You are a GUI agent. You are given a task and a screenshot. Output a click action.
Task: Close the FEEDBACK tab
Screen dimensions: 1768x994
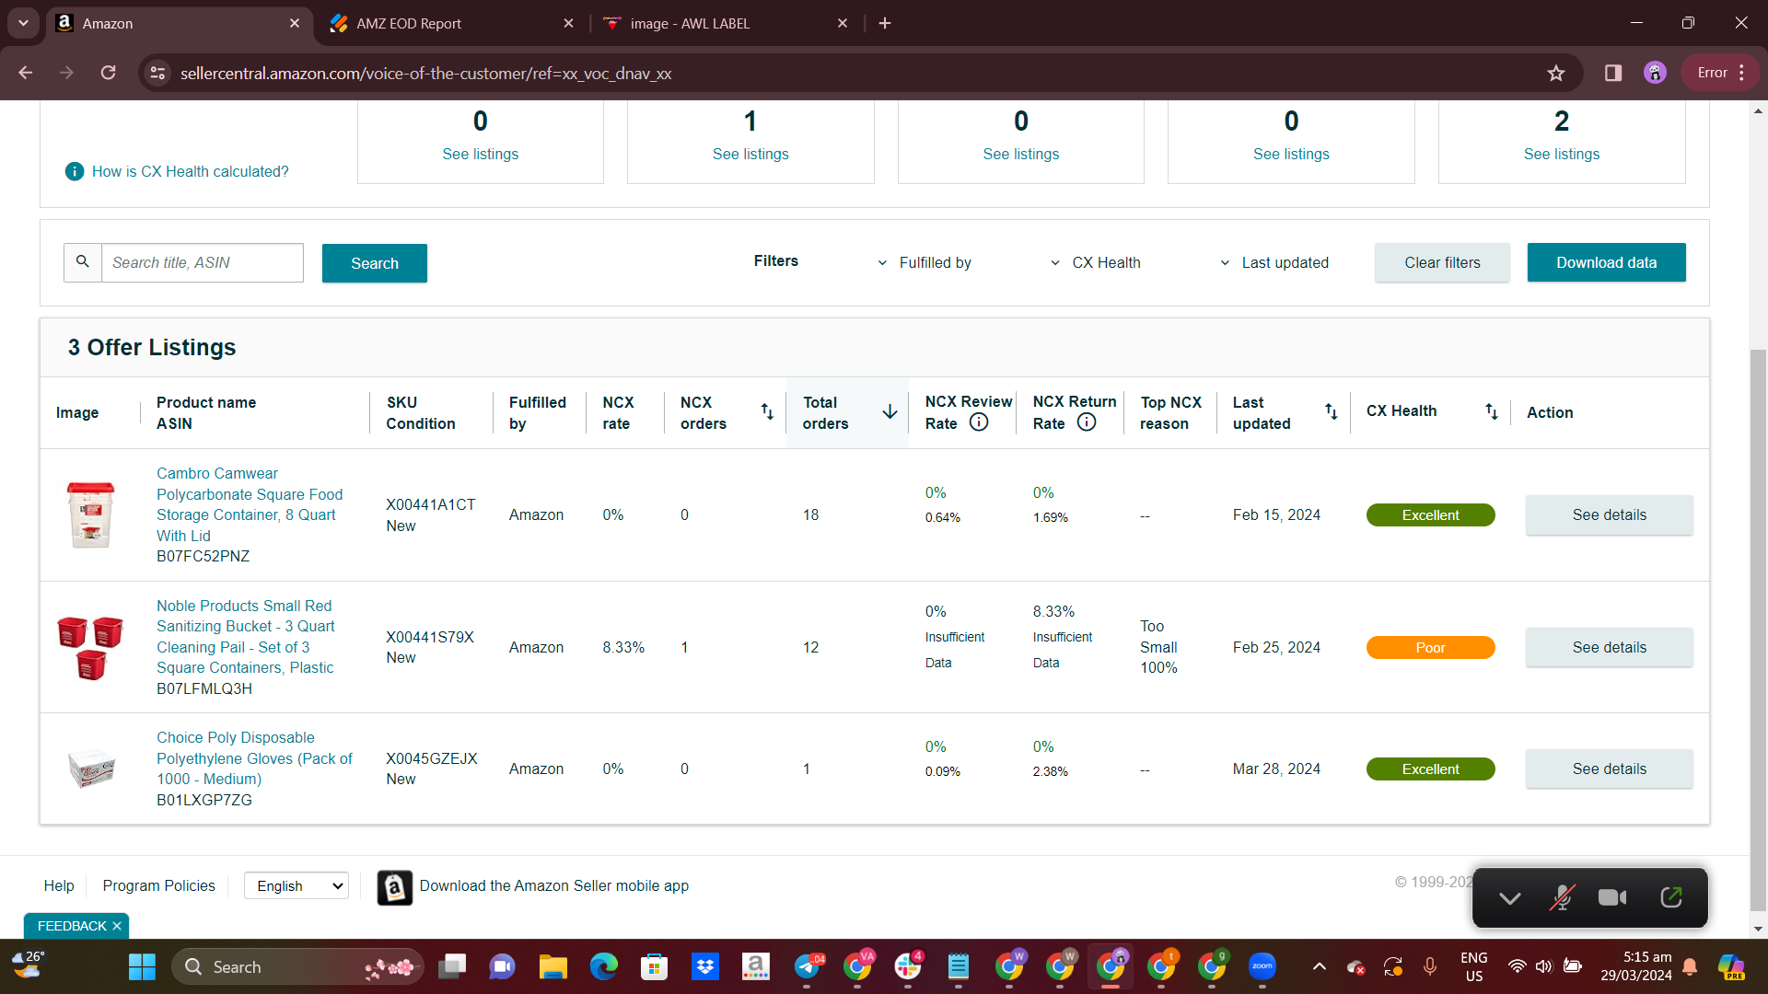point(117,926)
